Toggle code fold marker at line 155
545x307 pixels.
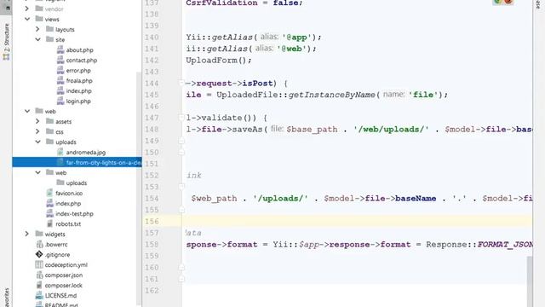[x=181, y=210]
